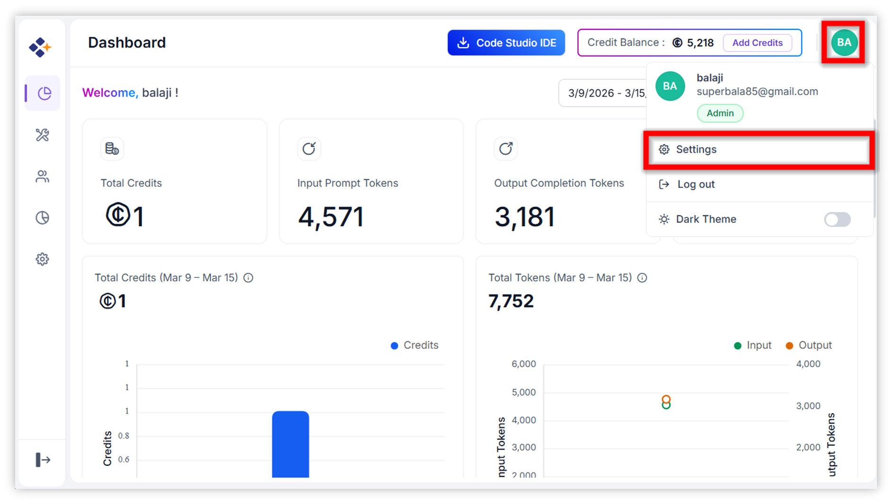Open the users sidebar icon
The width and height of the screenshot is (895, 504).
click(x=43, y=177)
